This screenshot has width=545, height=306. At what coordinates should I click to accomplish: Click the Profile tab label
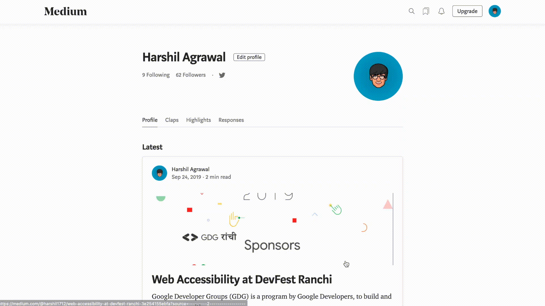coord(150,120)
